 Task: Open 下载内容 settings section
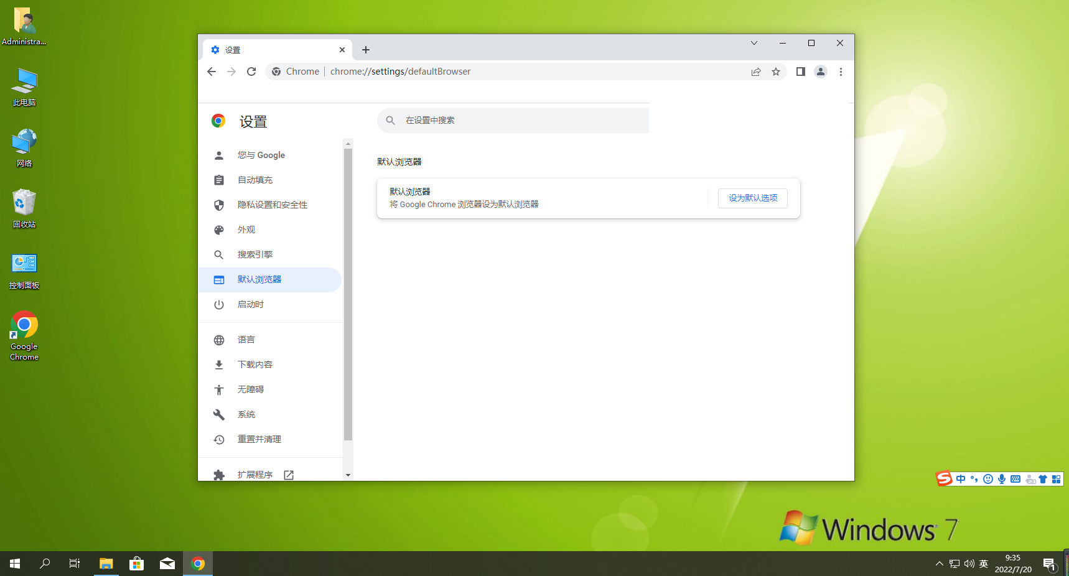269,365
